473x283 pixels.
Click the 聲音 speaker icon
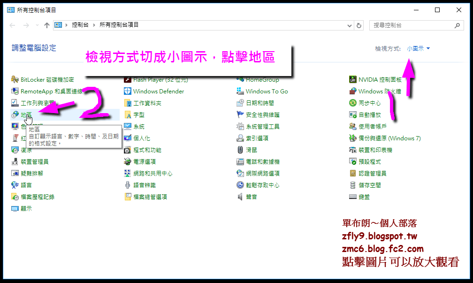tap(240, 197)
